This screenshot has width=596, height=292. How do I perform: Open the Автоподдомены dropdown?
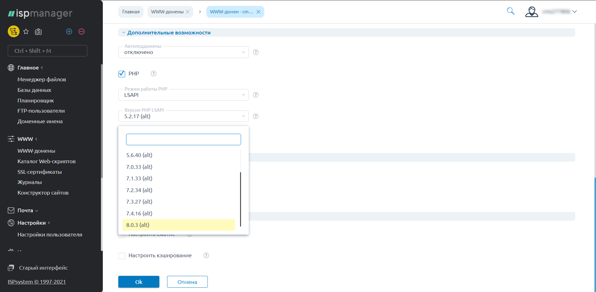point(183,52)
